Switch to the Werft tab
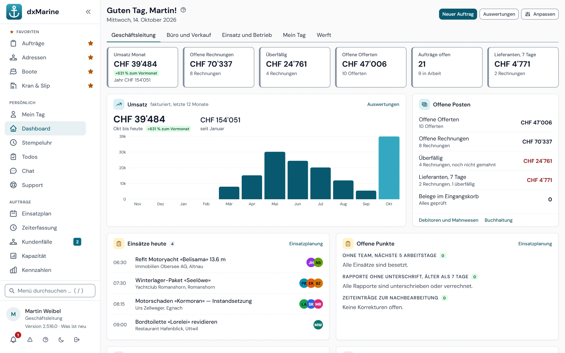Screen dimensions: 565x353 pos(324,35)
